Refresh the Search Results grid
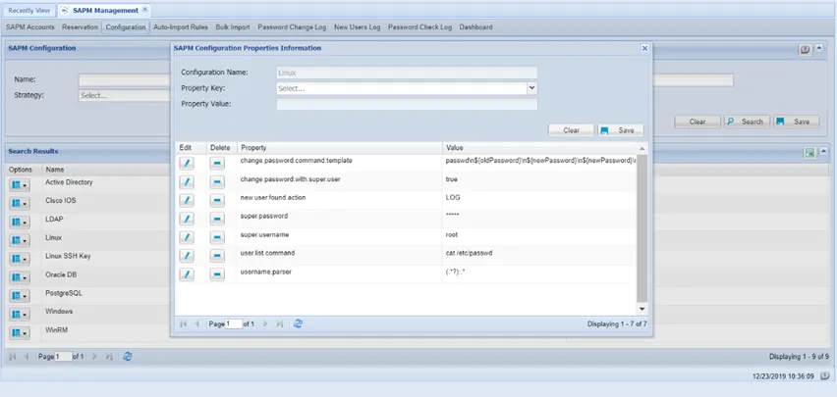Image resolution: width=837 pixels, height=397 pixels. pyautogui.click(x=127, y=357)
